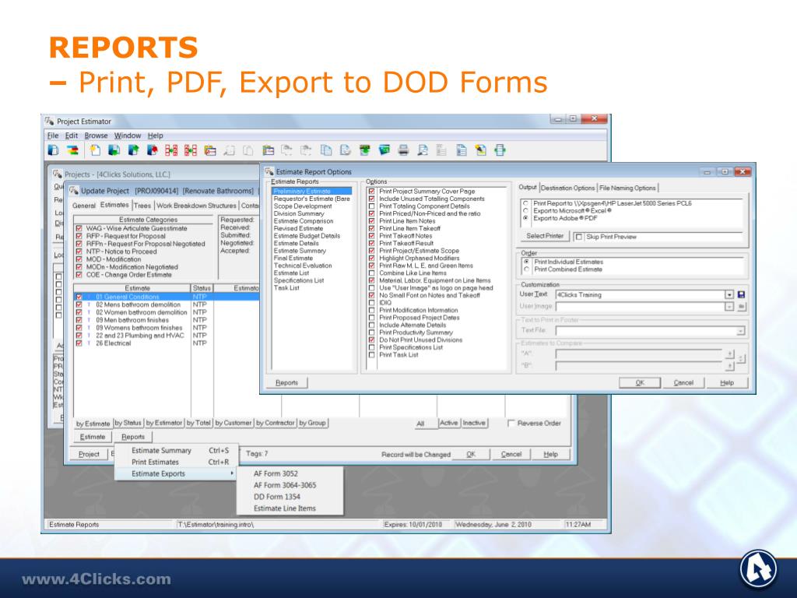Expand the Estimate Exports submenu arrow
The height and width of the screenshot is (598, 797).
point(232,473)
